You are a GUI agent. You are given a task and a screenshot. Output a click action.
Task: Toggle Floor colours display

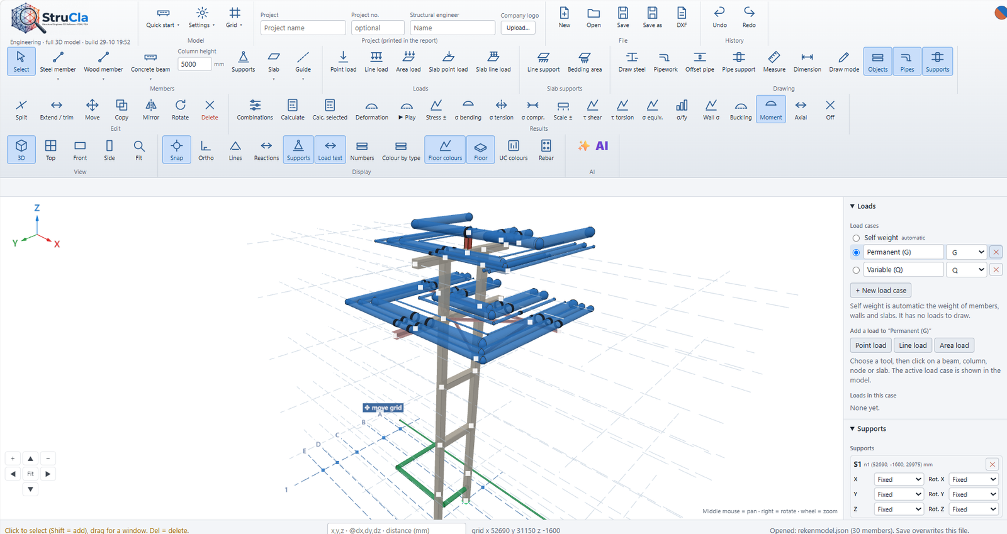point(445,150)
